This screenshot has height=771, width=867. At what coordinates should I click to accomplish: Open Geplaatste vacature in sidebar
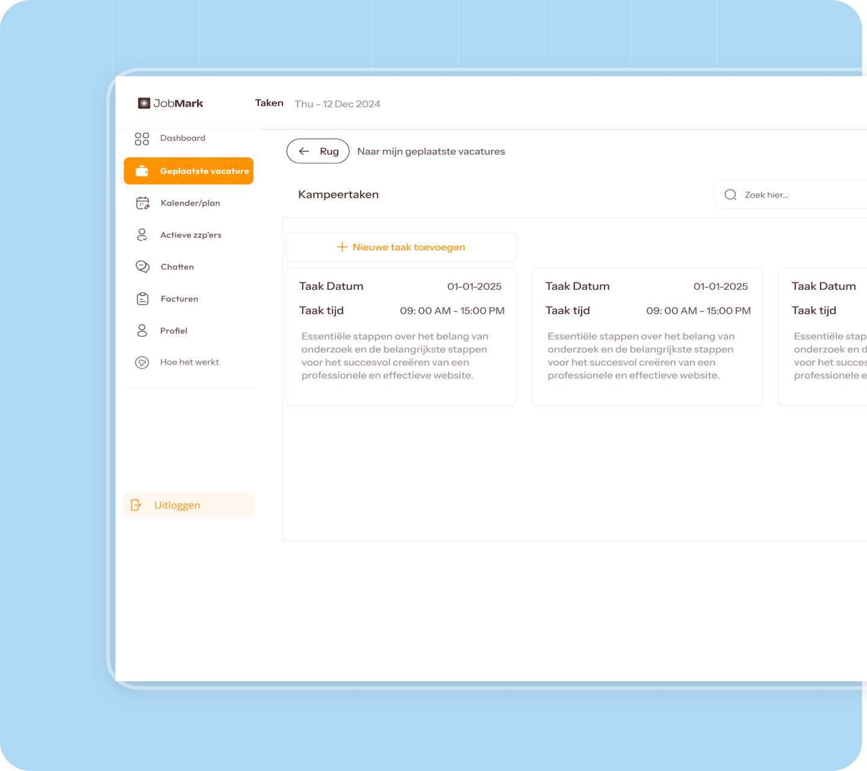[188, 171]
